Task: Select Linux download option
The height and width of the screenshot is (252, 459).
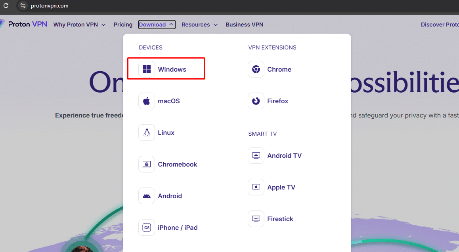Action: (x=157, y=133)
